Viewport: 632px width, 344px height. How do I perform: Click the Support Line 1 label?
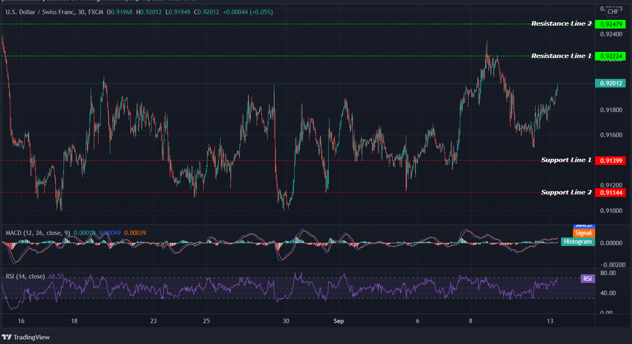pyautogui.click(x=566, y=160)
